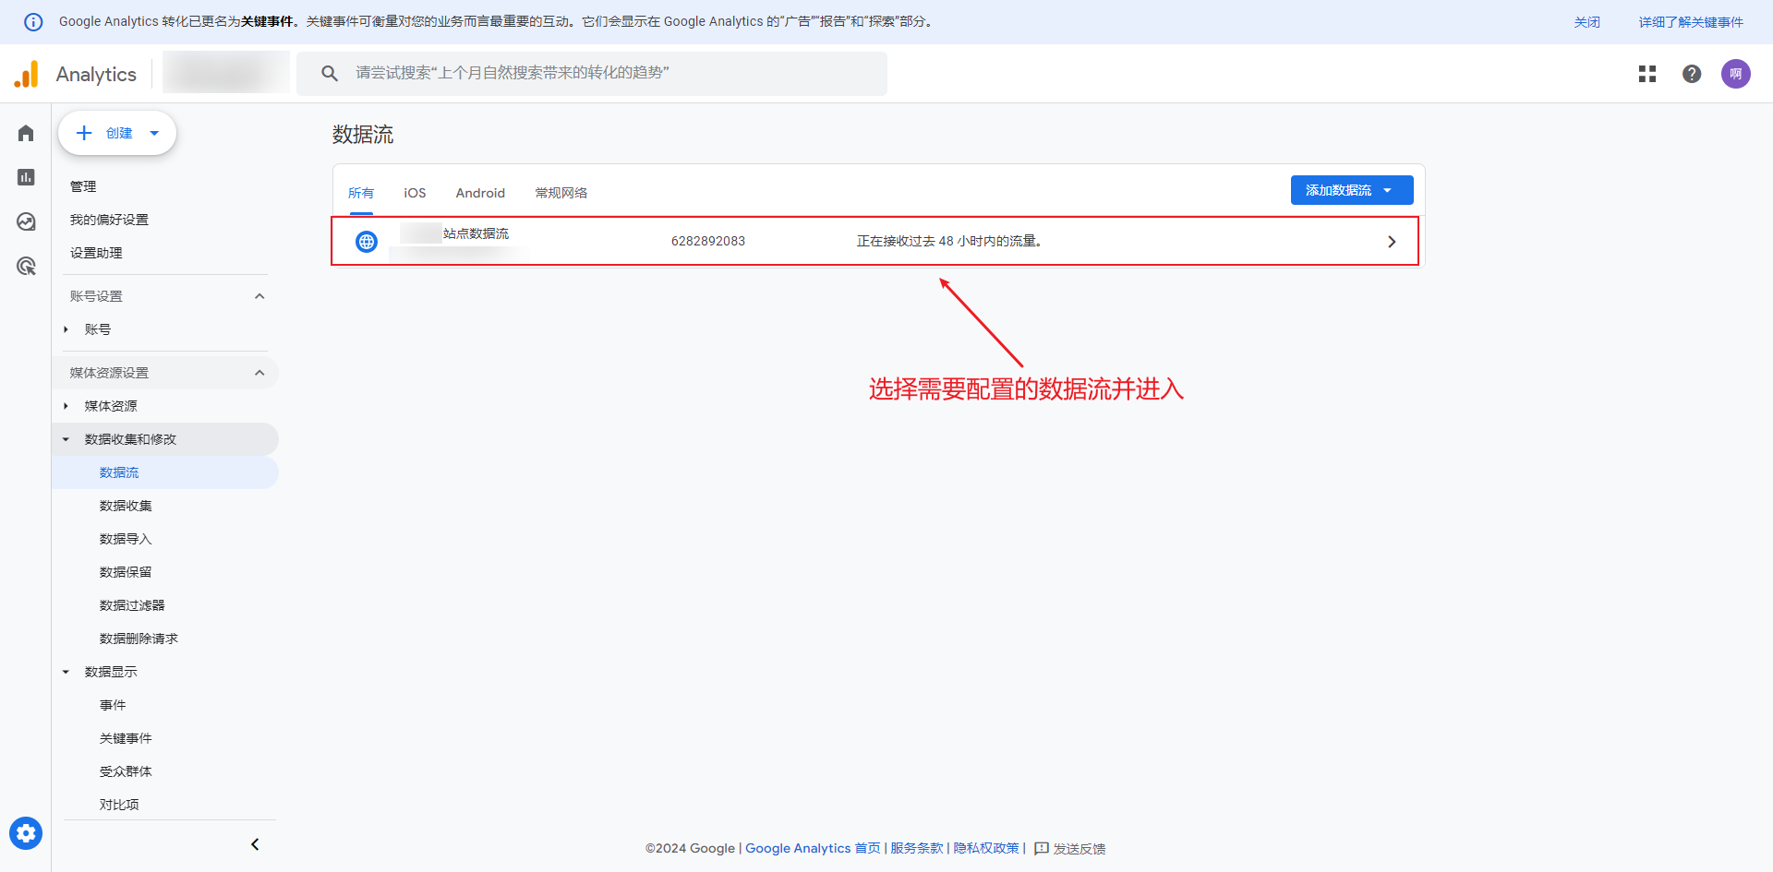This screenshot has height=872, width=1773.
Task: Collapse the 账号设置 section
Action: pos(259,296)
